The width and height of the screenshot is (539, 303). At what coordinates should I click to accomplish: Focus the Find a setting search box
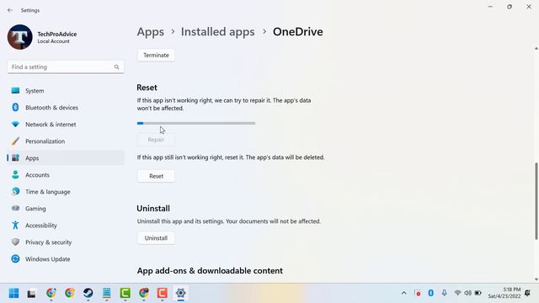coord(66,67)
